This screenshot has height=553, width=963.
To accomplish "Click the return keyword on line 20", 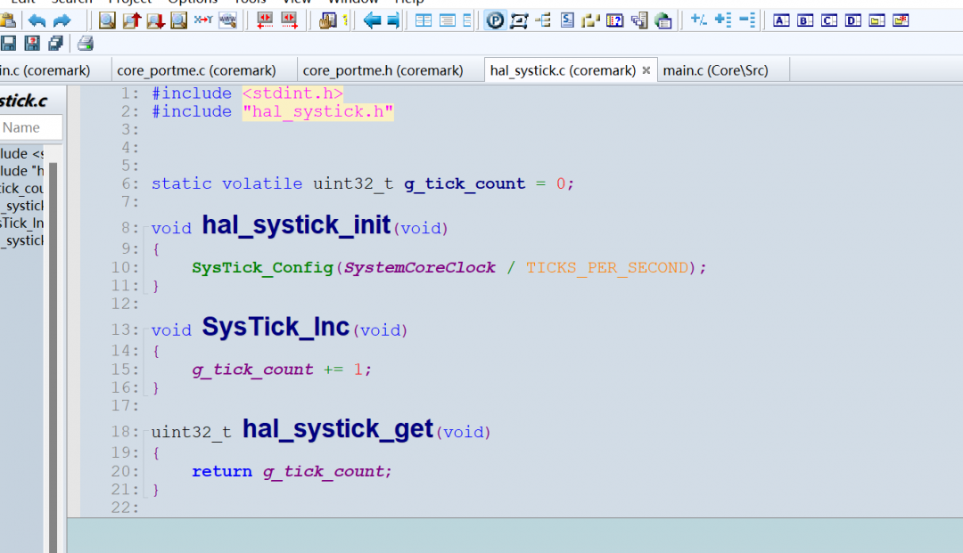I will (x=222, y=471).
